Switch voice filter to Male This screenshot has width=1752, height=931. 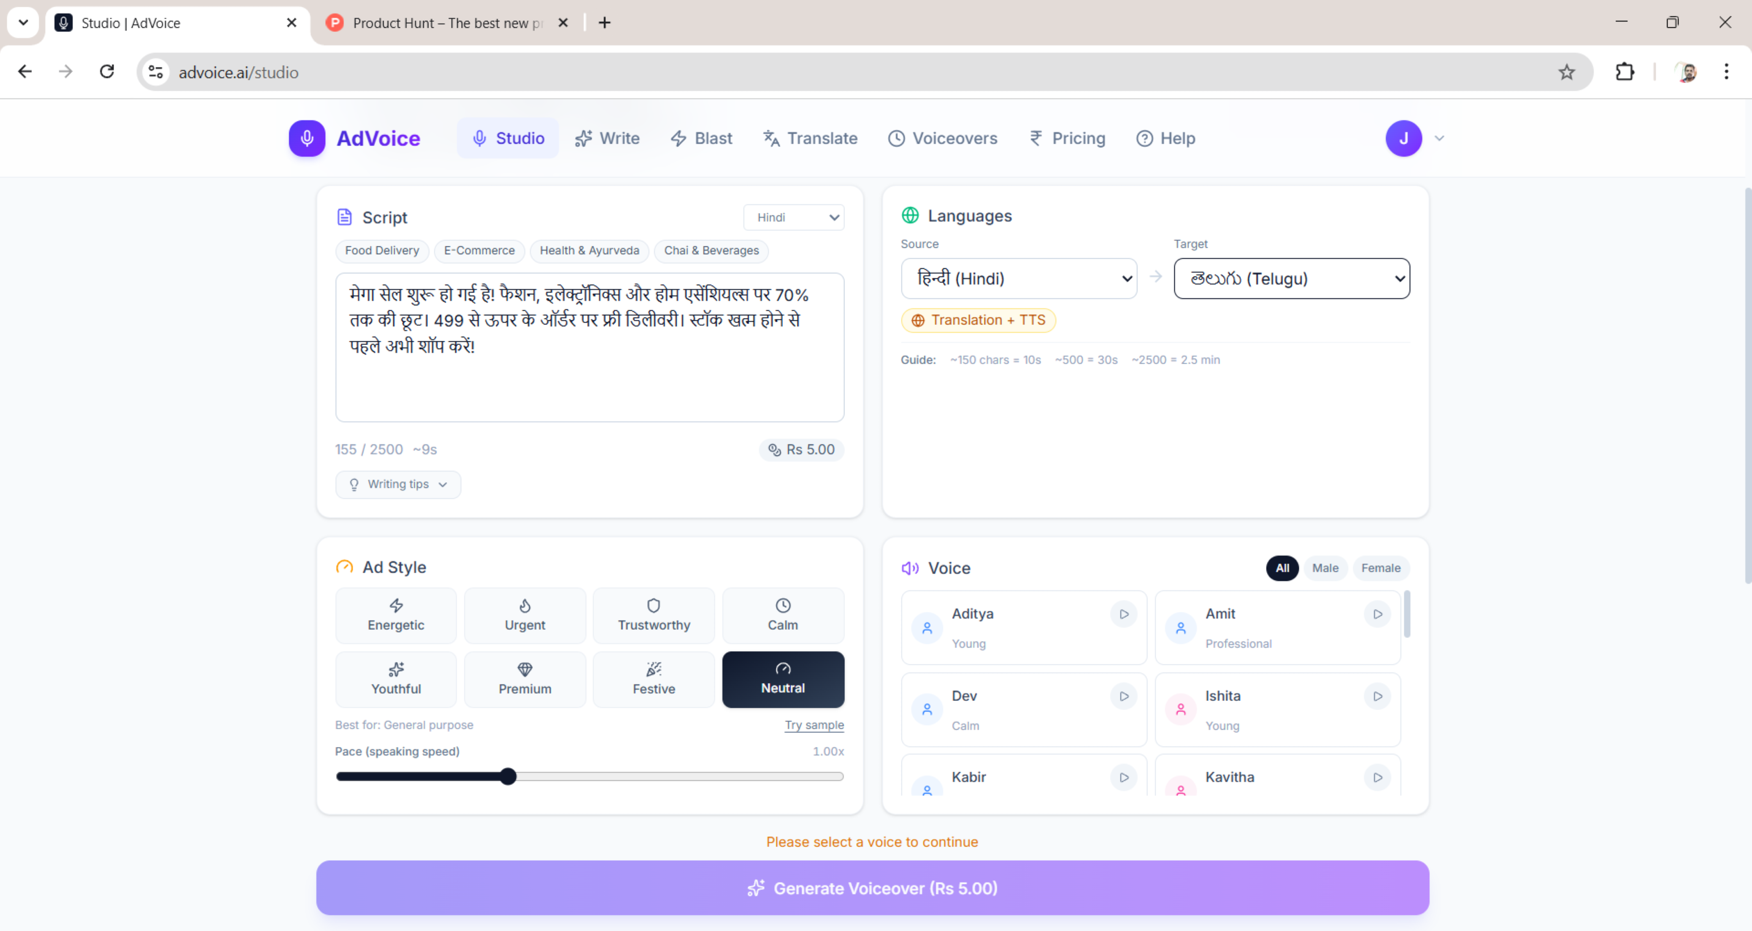click(x=1325, y=568)
